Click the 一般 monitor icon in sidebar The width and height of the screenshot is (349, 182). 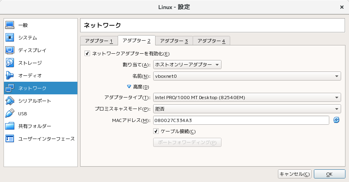10,25
